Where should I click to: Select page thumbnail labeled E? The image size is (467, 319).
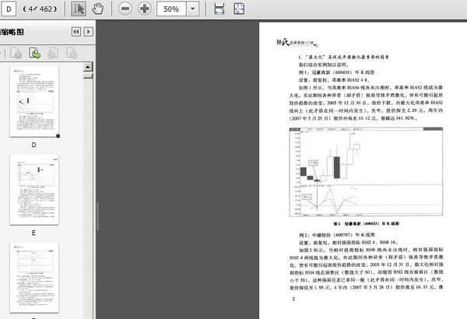[34, 188]
